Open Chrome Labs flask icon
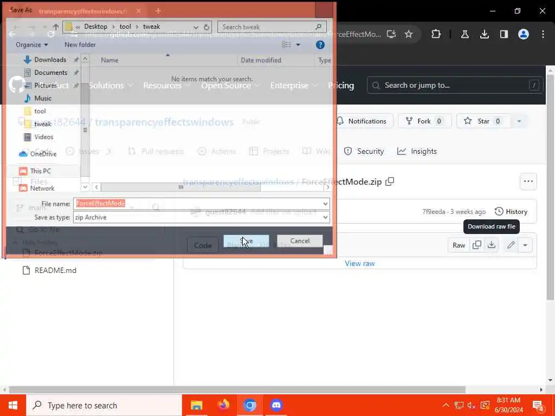The image size is (555, 416). click(x=464, y=34)
